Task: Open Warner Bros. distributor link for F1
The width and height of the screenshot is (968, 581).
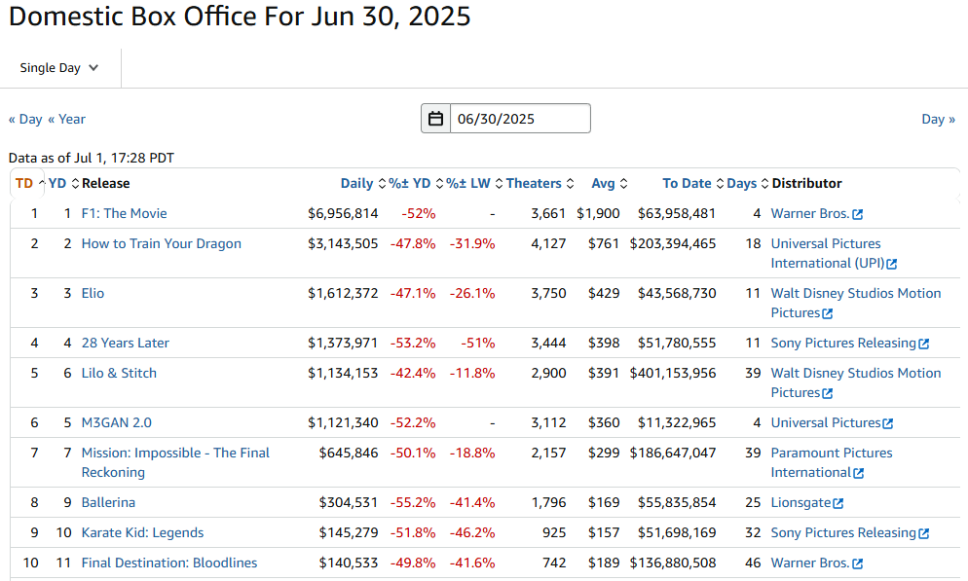Action: [810, 213]
